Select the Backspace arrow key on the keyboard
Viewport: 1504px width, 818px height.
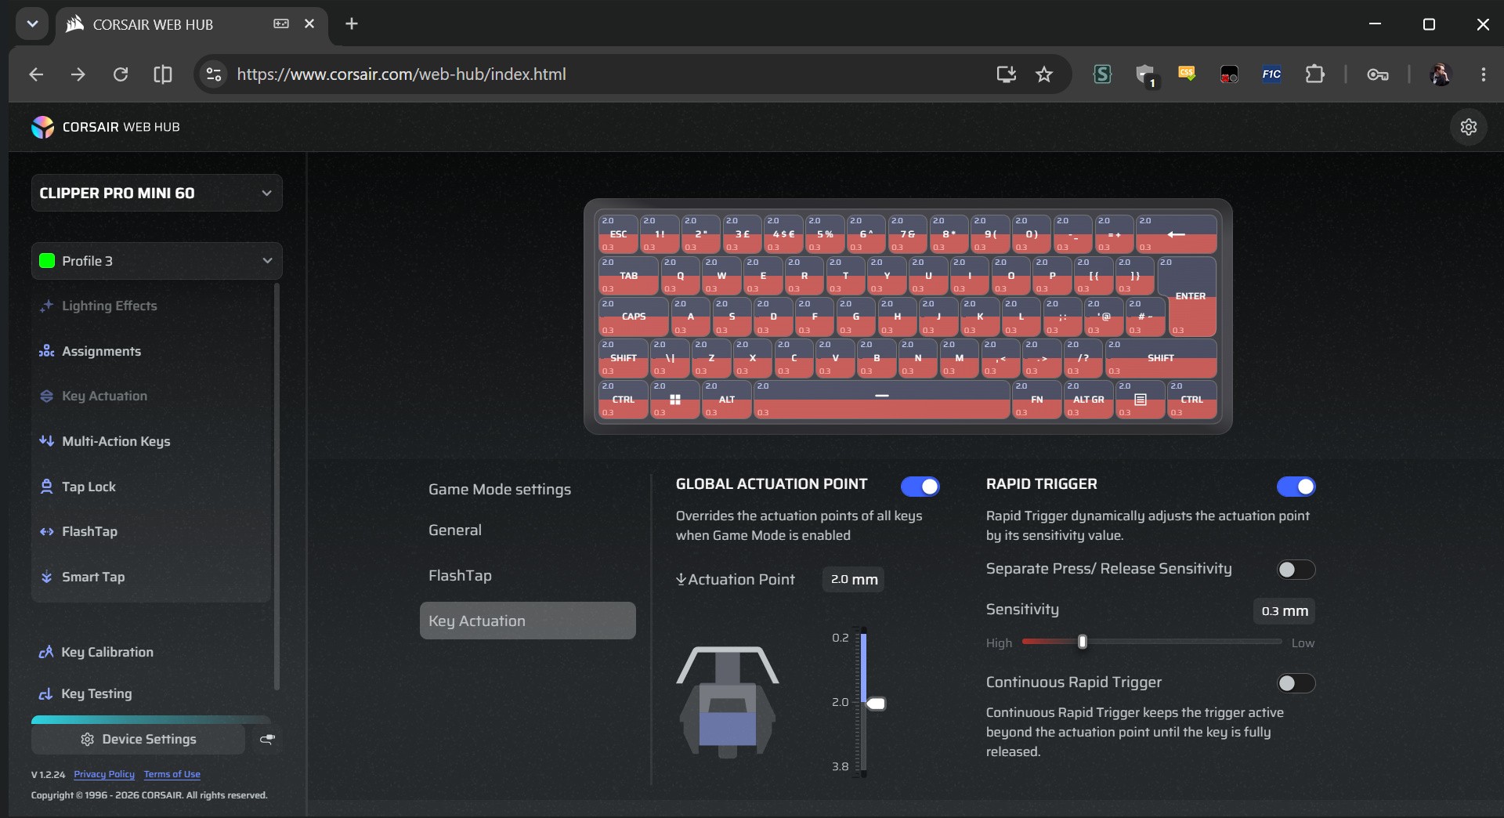[1176, 234]
